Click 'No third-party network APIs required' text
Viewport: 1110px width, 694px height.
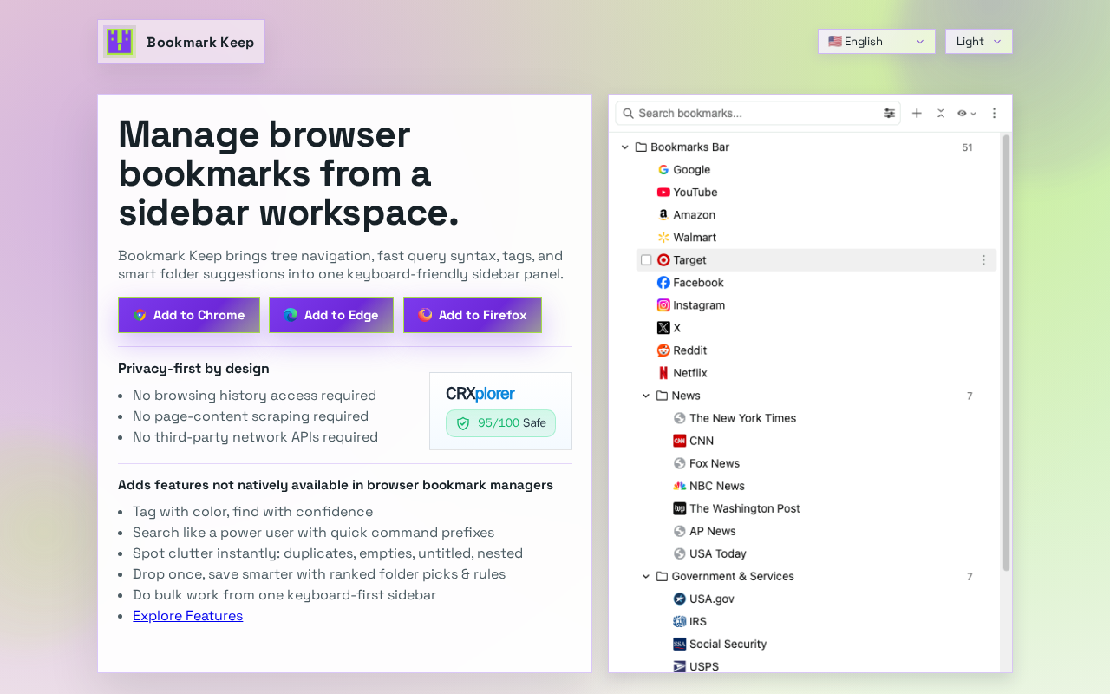click(x=255, y=437)
